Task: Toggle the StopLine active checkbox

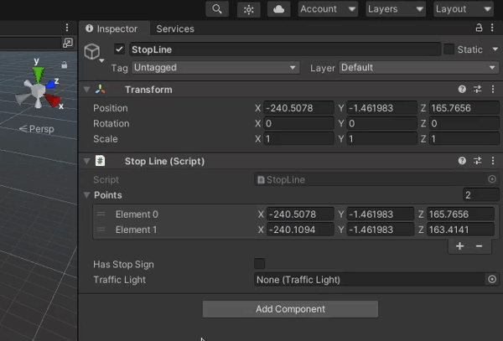Action: click(x=119, y=49)
